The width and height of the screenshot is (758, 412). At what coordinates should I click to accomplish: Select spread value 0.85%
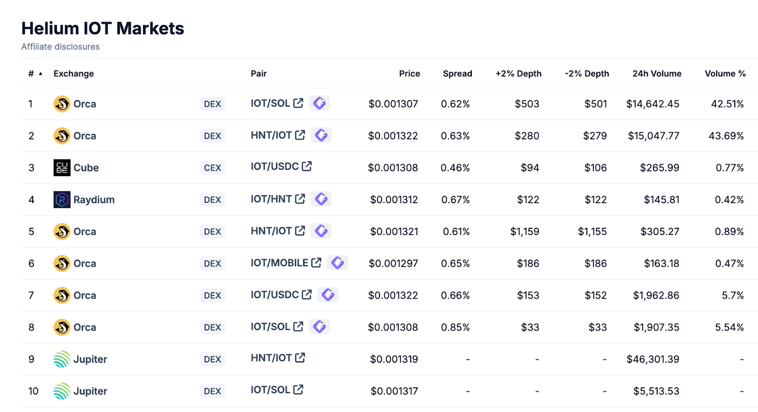[455, 327]
